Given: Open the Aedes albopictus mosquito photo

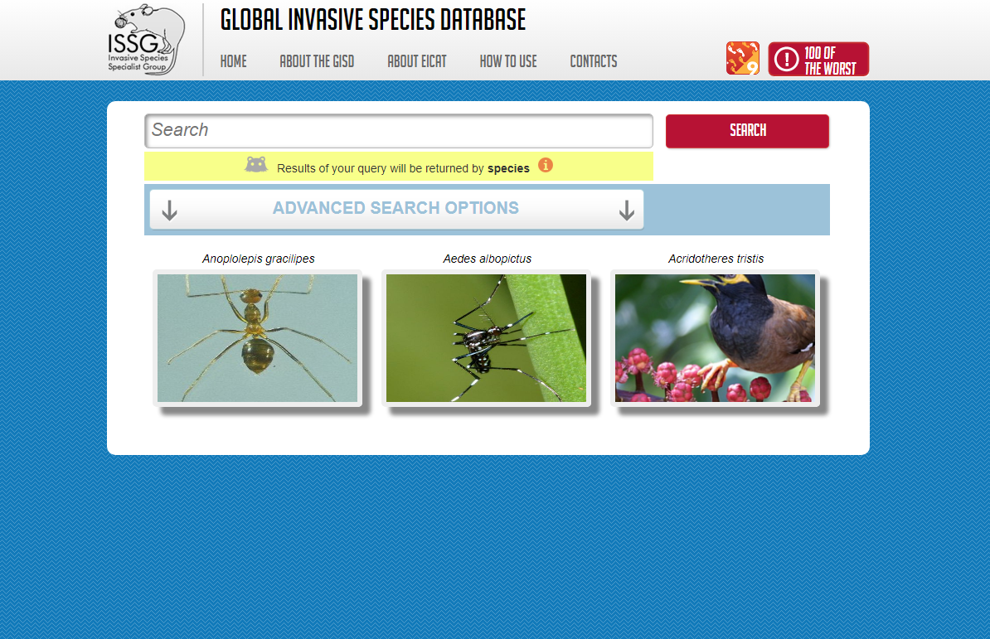Looking at the screenshot, I should tap(486, 337).
